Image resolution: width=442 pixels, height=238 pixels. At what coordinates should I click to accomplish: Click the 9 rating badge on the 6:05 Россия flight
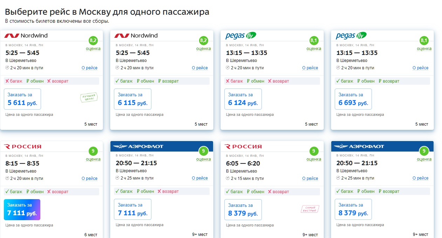point(314,151)
